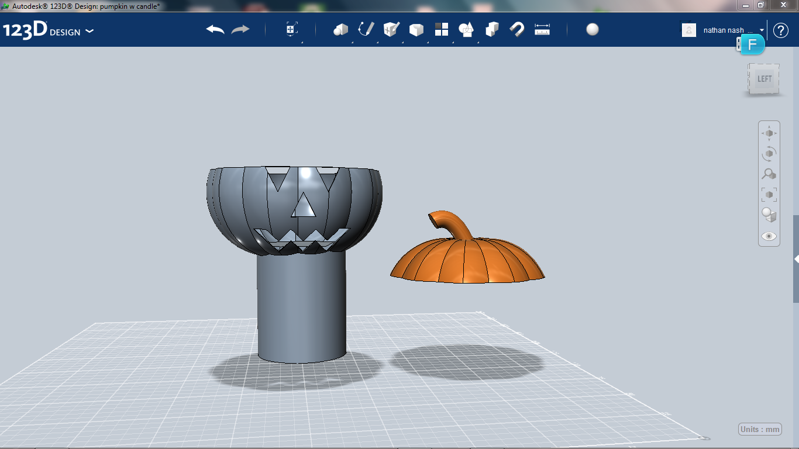Toggle materials and outlines display icon
Screen dimensions: 799x449
[x=769, y=215]
